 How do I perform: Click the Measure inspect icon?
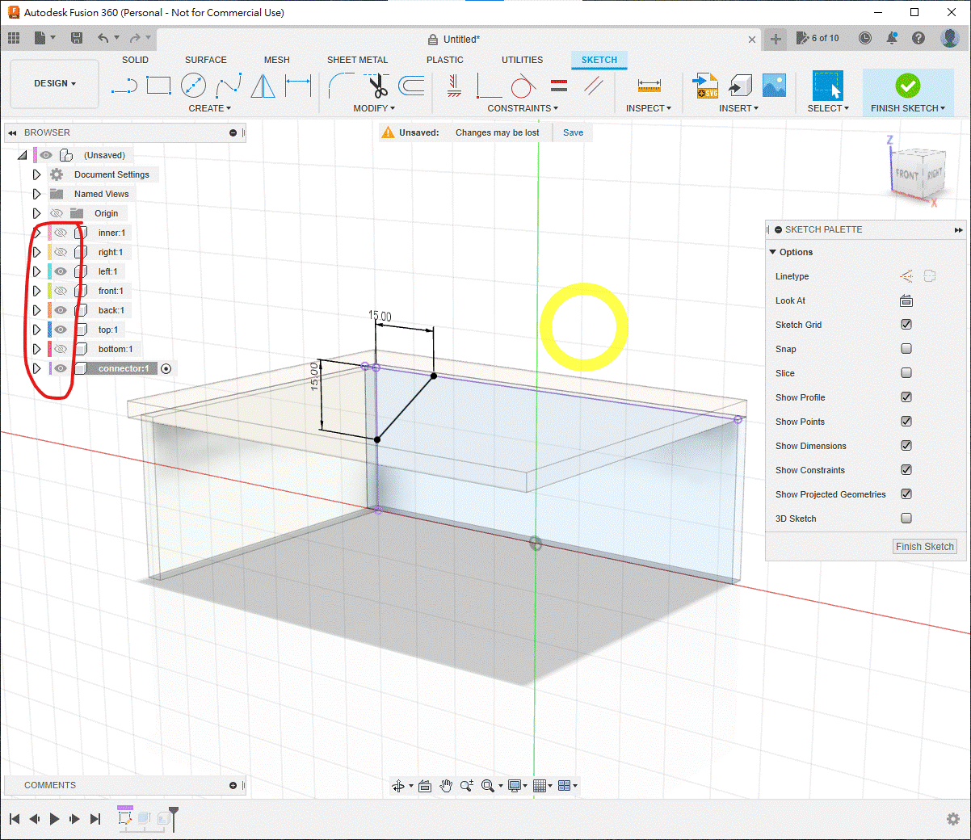click(649, 85)
